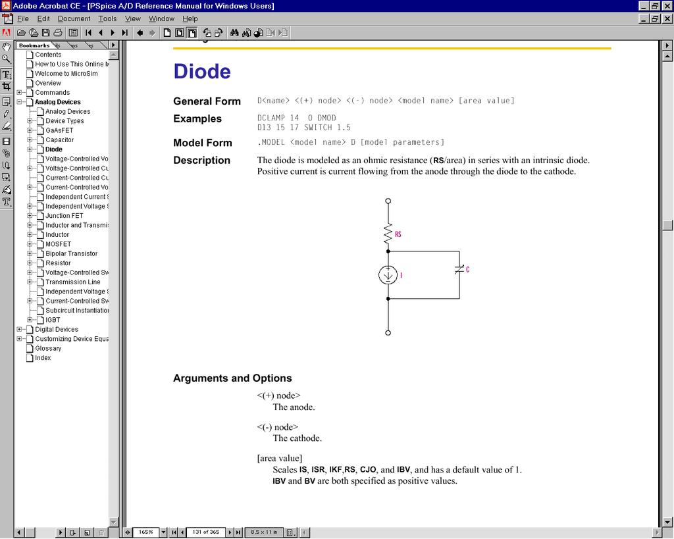Select the Zoom magnifier tool
674x539 pixels.
(7, 59)
